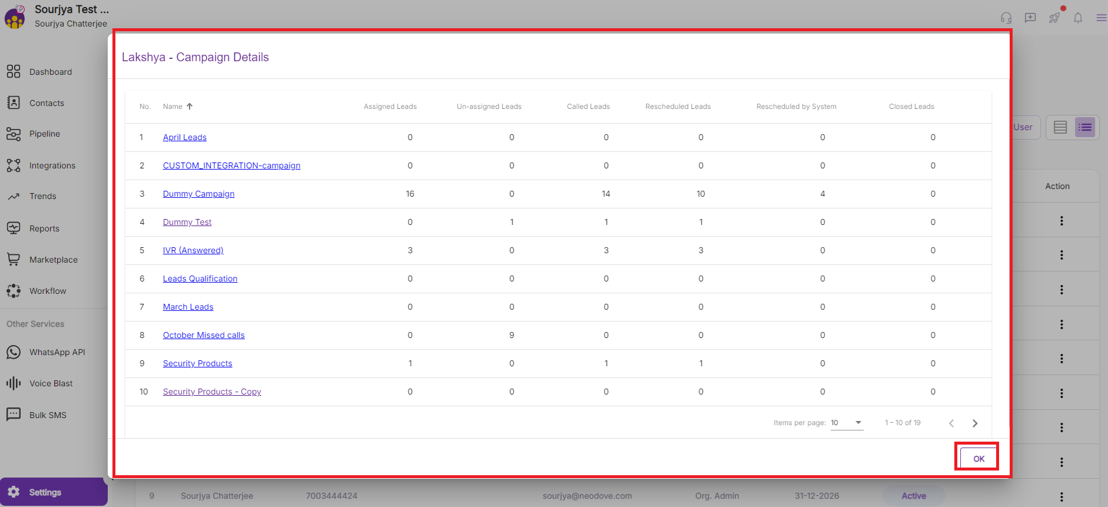This screenshot has width=1108, height=507.
Task: Go to previous page of campaigns
Action: 951,423
